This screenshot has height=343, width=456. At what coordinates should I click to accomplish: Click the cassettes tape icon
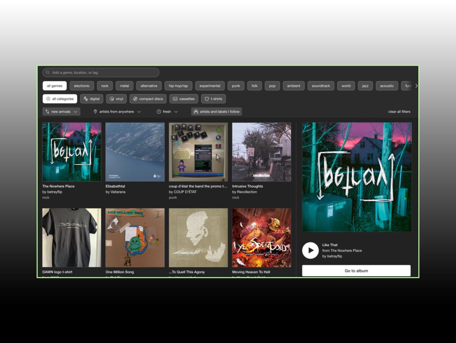point(175,99)
